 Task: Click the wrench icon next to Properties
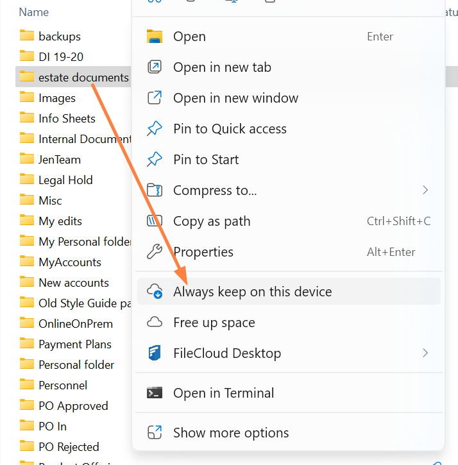tap(155, 252)
